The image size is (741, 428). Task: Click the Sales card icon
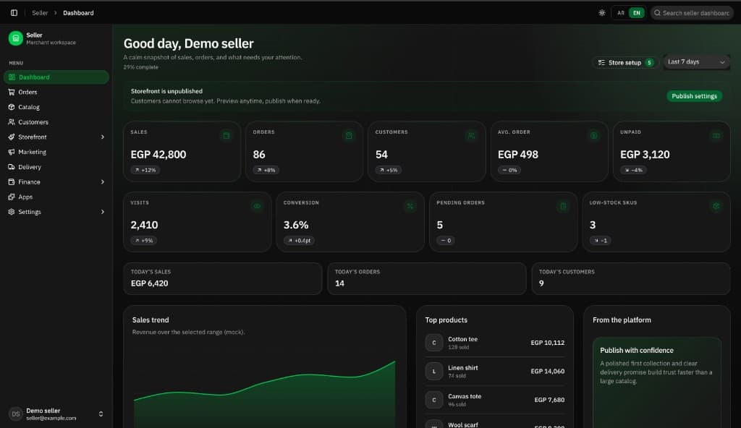coord(226,136)
